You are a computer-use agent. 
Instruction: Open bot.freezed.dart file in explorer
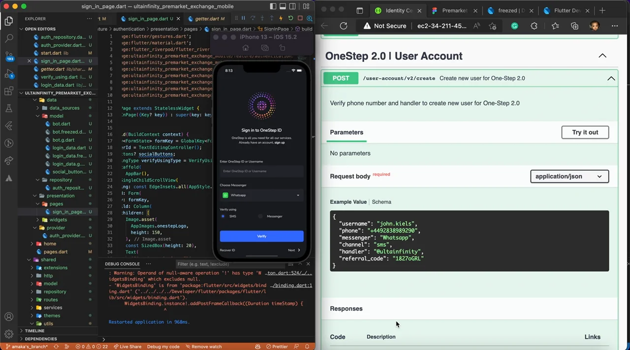click(69, 132)
